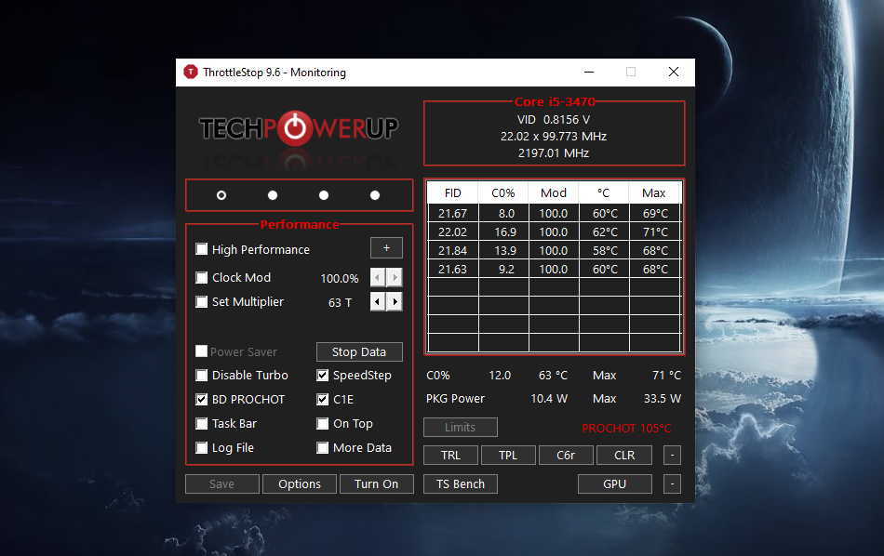Click the minus button next to CLR

point(672,456)
